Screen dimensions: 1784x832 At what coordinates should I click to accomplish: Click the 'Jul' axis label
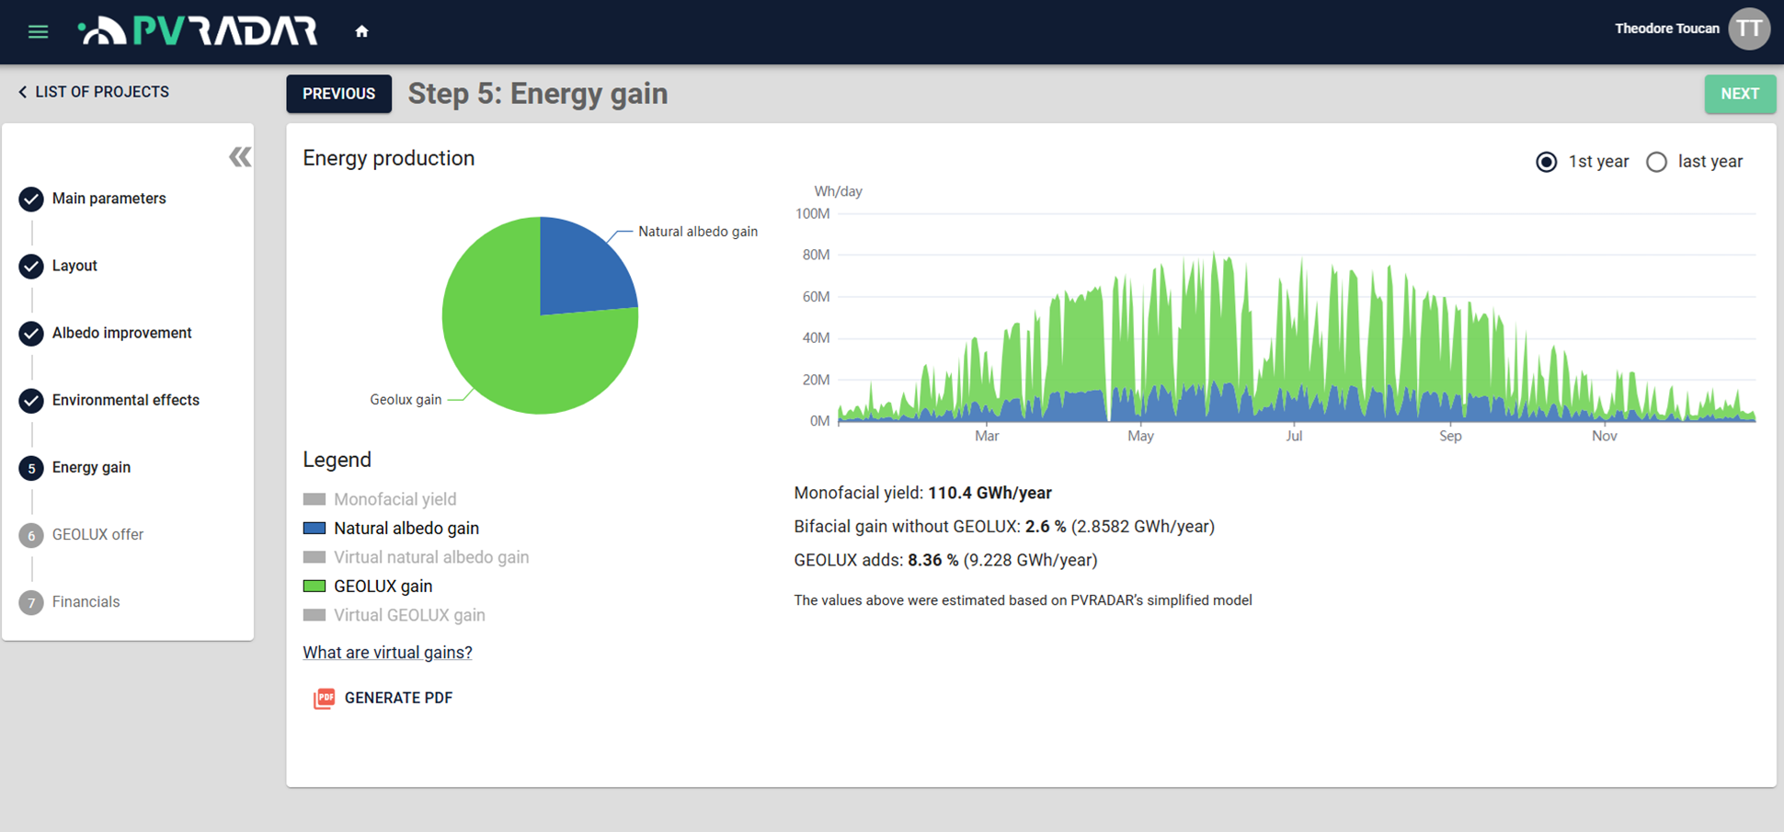(1294, 436)
